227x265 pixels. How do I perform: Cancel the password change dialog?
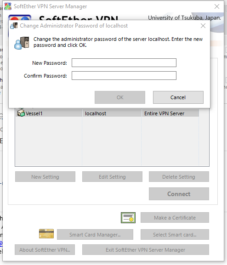pyautogui.click(x=178, y=97)
